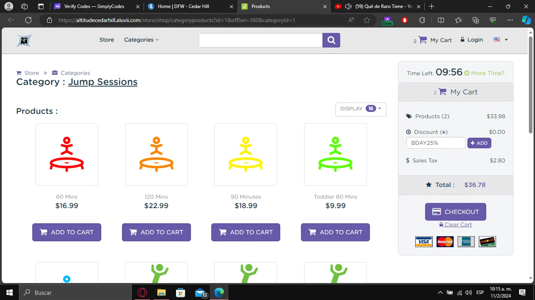
Task: Add 120 Mins to cart
Action: (156, 232)
